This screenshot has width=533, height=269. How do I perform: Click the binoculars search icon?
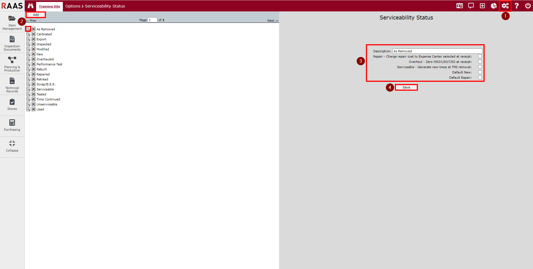point(30,6)
